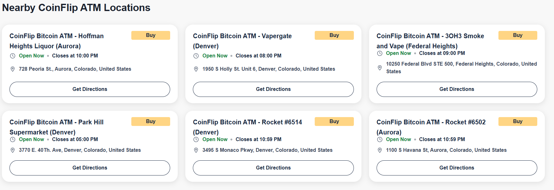Click clock icon on Park Hill Supermarket card

tap(13, 140)
